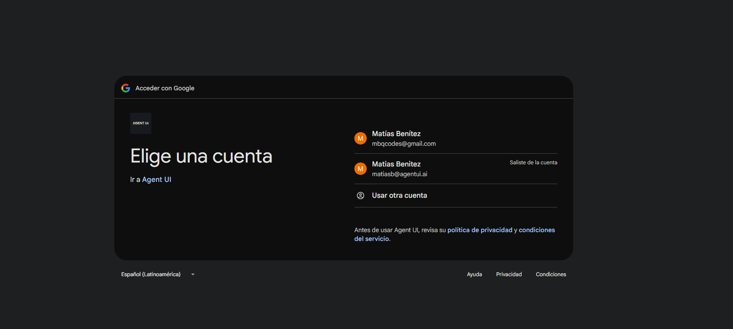Open the Agent UI link
Viewport: 733px width, 329px height.
[157, 180]
